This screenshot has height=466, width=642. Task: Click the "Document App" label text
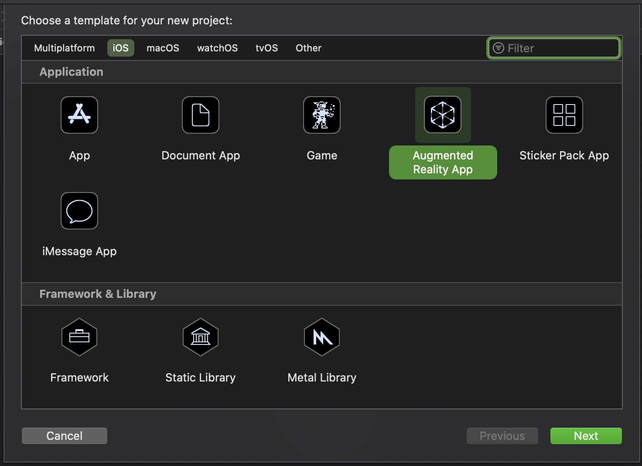click(x=201, y=155)
